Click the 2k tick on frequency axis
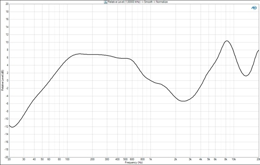This screenshot has width=260, height=165. click(175, 160)
